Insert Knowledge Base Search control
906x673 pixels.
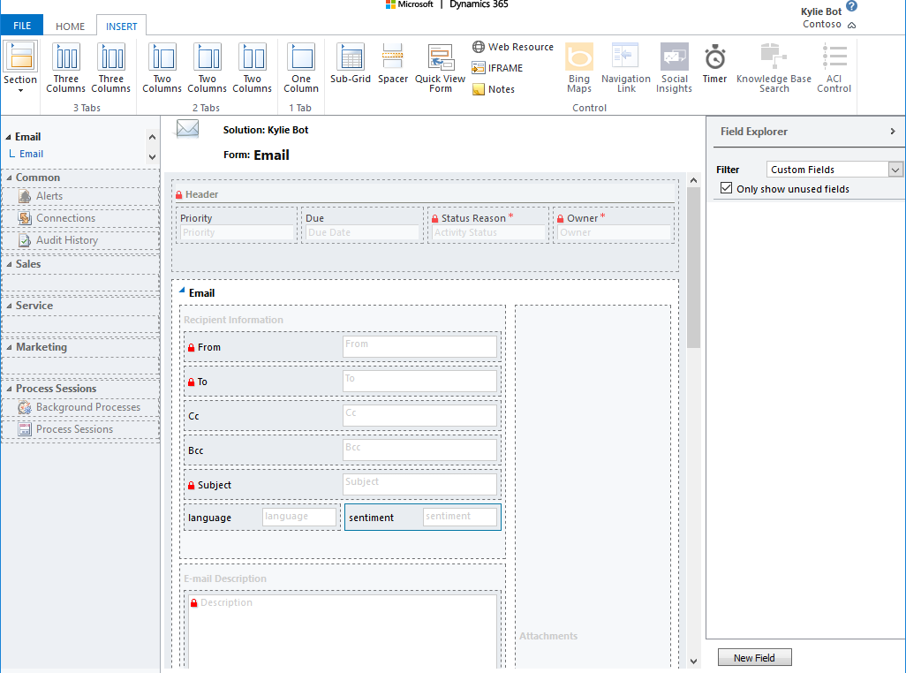click(774, 68)
